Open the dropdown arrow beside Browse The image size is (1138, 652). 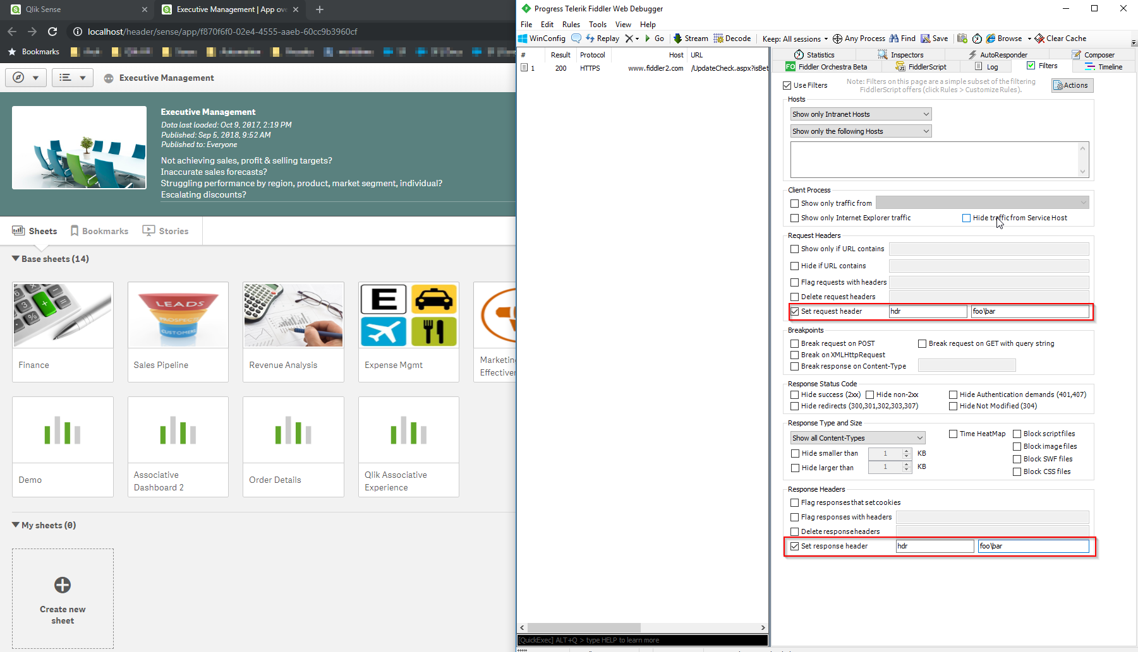click(x=1029, y=39)
